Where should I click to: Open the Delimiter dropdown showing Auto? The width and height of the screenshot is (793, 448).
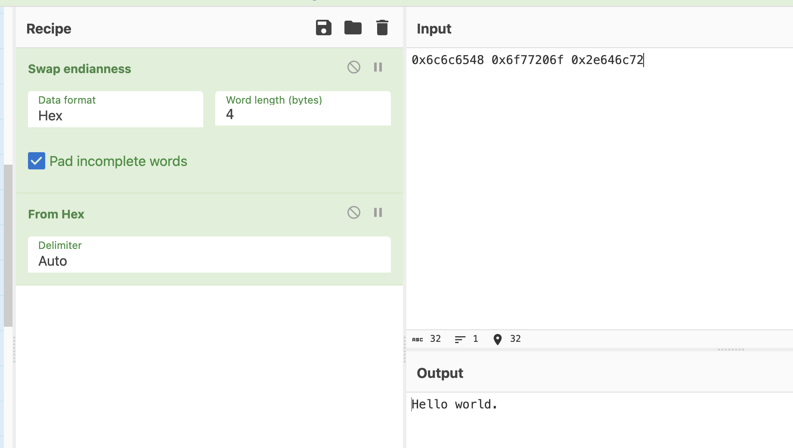click(209, 261)
